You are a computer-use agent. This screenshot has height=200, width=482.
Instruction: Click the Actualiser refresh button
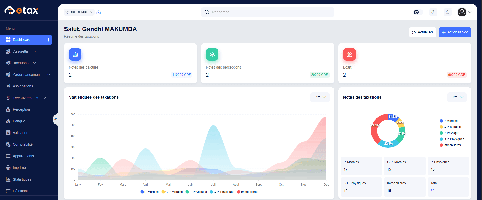(422, 32)
